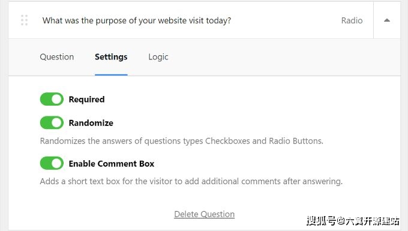Click the question title text in the header
This screenshot has width=408, height=231.
[137, 20]
